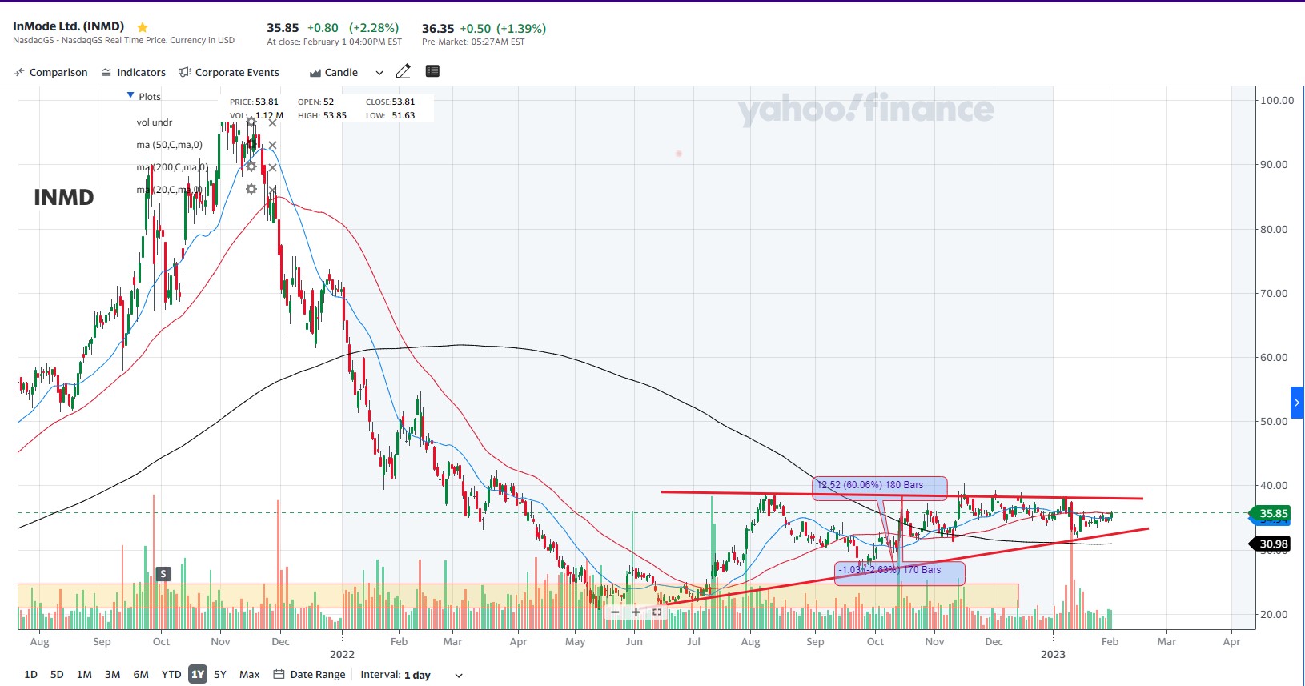Select the 12.52 (60.06%) 180 Bars measurement
Viewport: 1305px width, 686px height.
[x=879, y=488]
